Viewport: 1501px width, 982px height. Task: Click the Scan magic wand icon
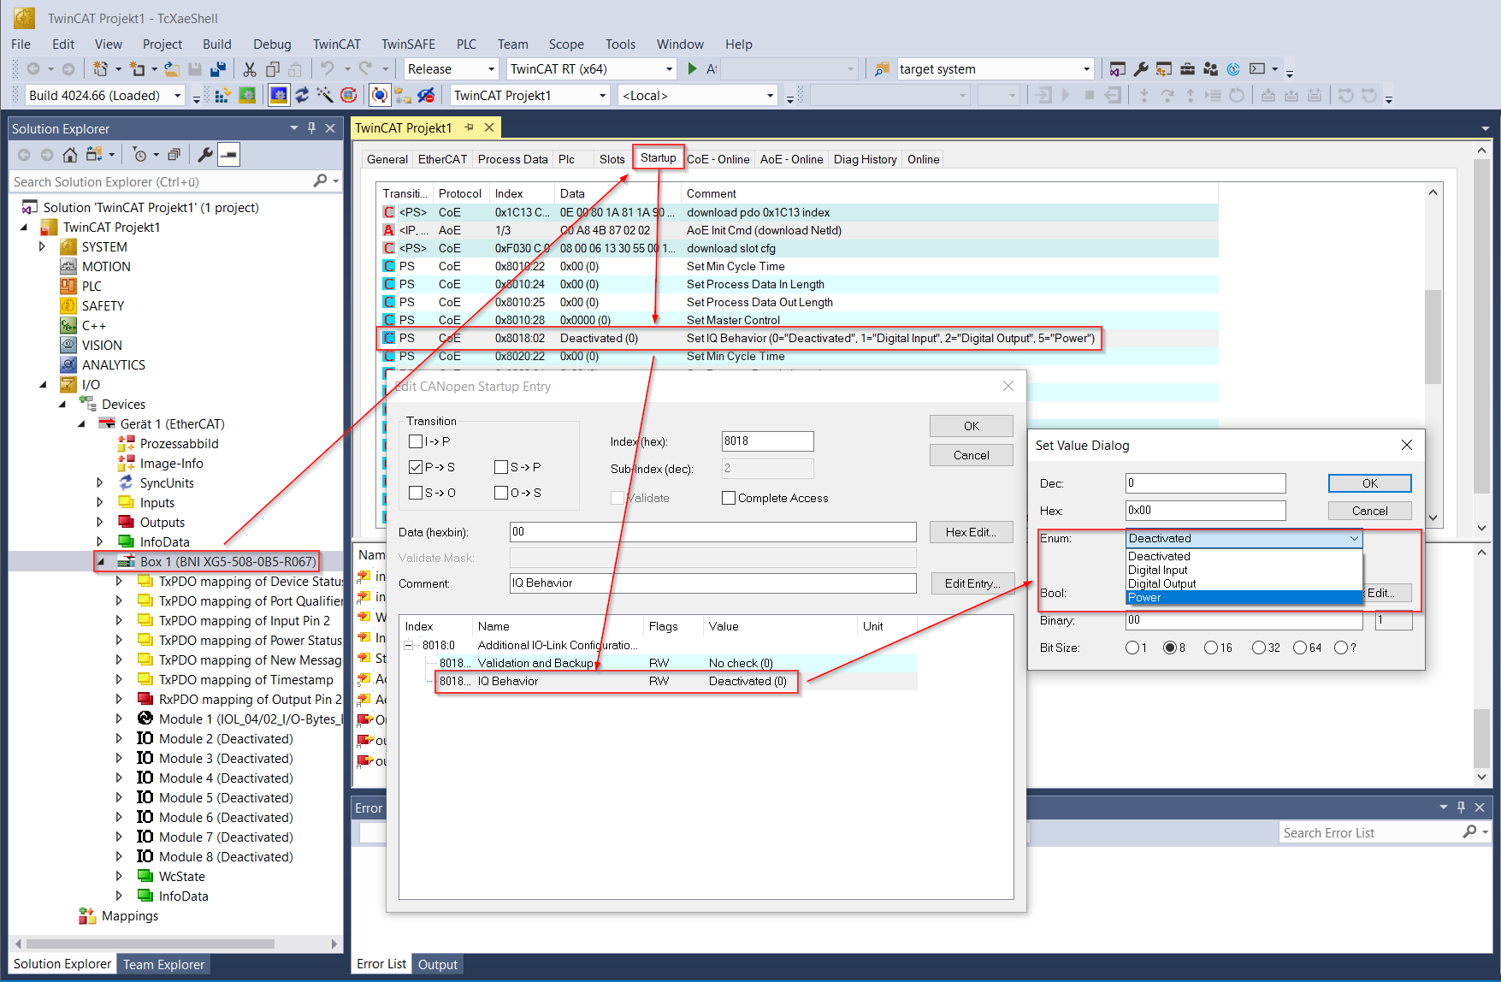[x=325, y=95]
